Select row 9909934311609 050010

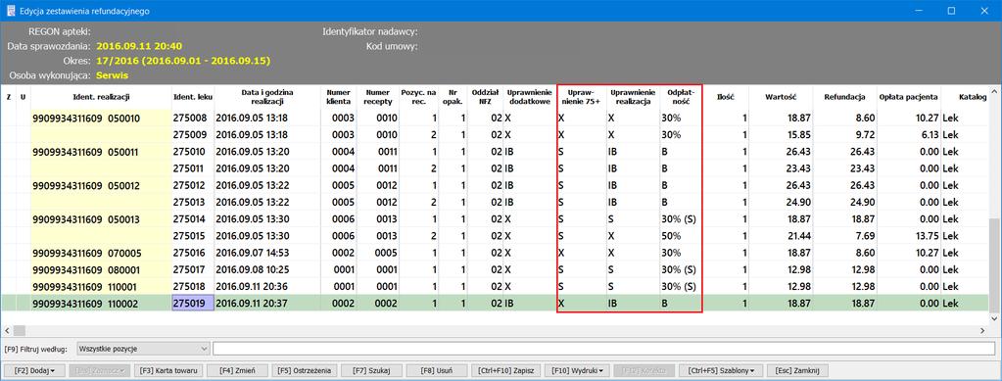[x=496, y=119]
